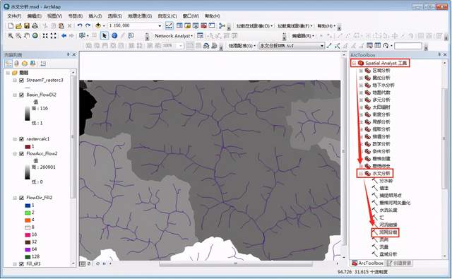Click the purple swatch for value 64
Screen dimensions: 452x279
pyautogui.click(x=28, y=249)
